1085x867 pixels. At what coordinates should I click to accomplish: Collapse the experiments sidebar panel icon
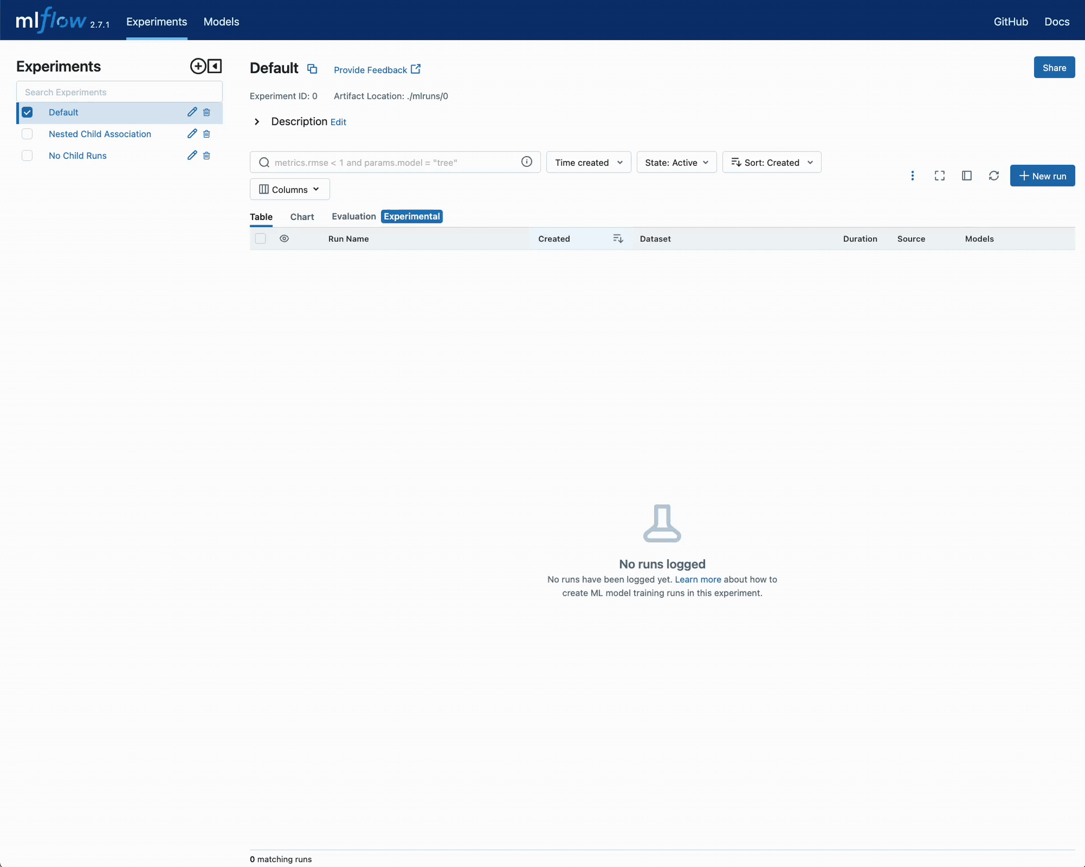point(215,66)
